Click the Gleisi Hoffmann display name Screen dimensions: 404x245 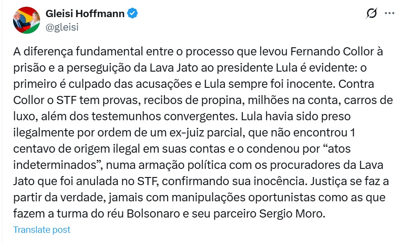coord(85,14)
